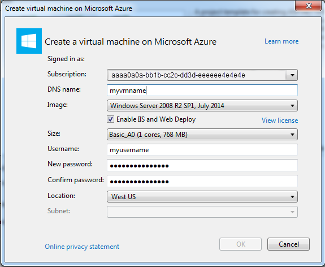Toggle Enable IIS and Web Deploy checkbox
Screen dimensions: 325x267
(x=110, y=119)
